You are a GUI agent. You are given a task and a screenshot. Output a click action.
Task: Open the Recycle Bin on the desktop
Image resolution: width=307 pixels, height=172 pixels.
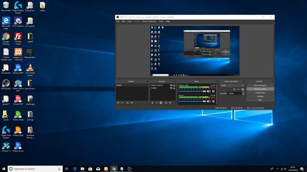[6, 6]
